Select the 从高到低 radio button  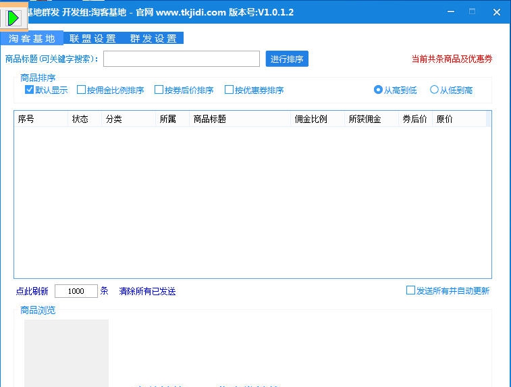(378, 90)
